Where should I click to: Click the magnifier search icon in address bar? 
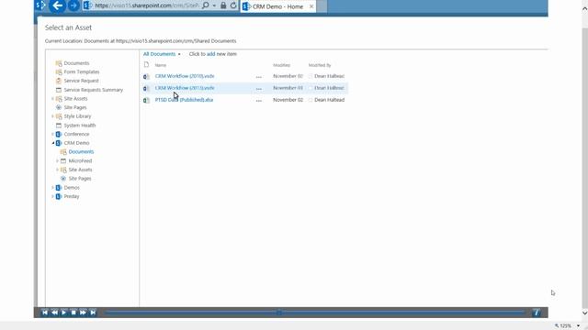206,5
